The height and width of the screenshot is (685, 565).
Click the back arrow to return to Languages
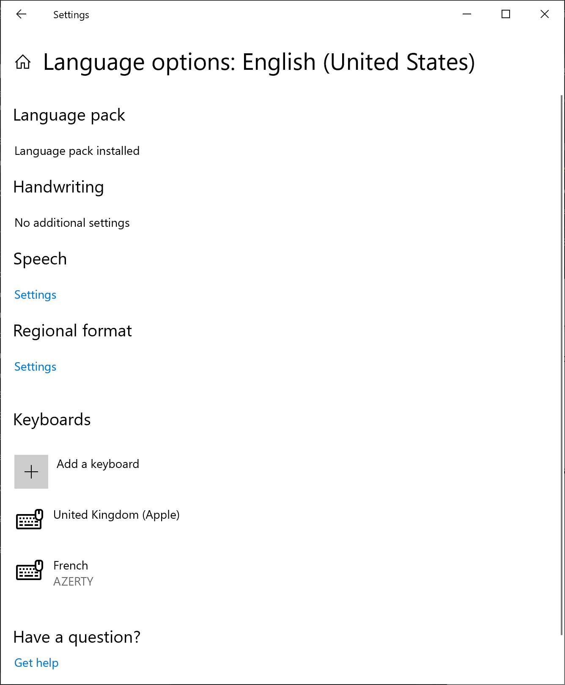(x=21, y=14)
